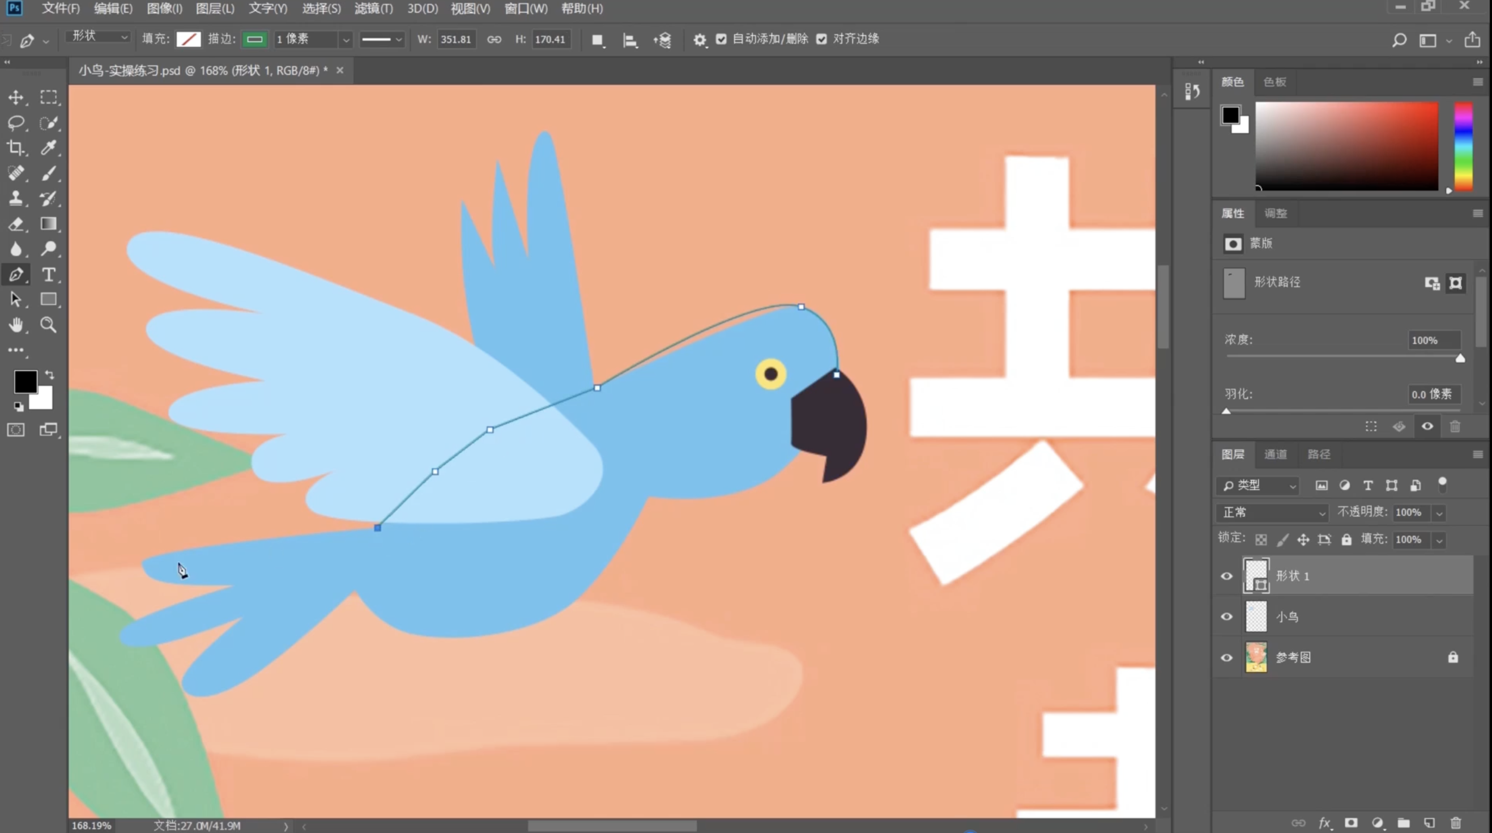Select the Hand tool
The width and height of the screenshot is (1492, 833).
pos(16,325)
